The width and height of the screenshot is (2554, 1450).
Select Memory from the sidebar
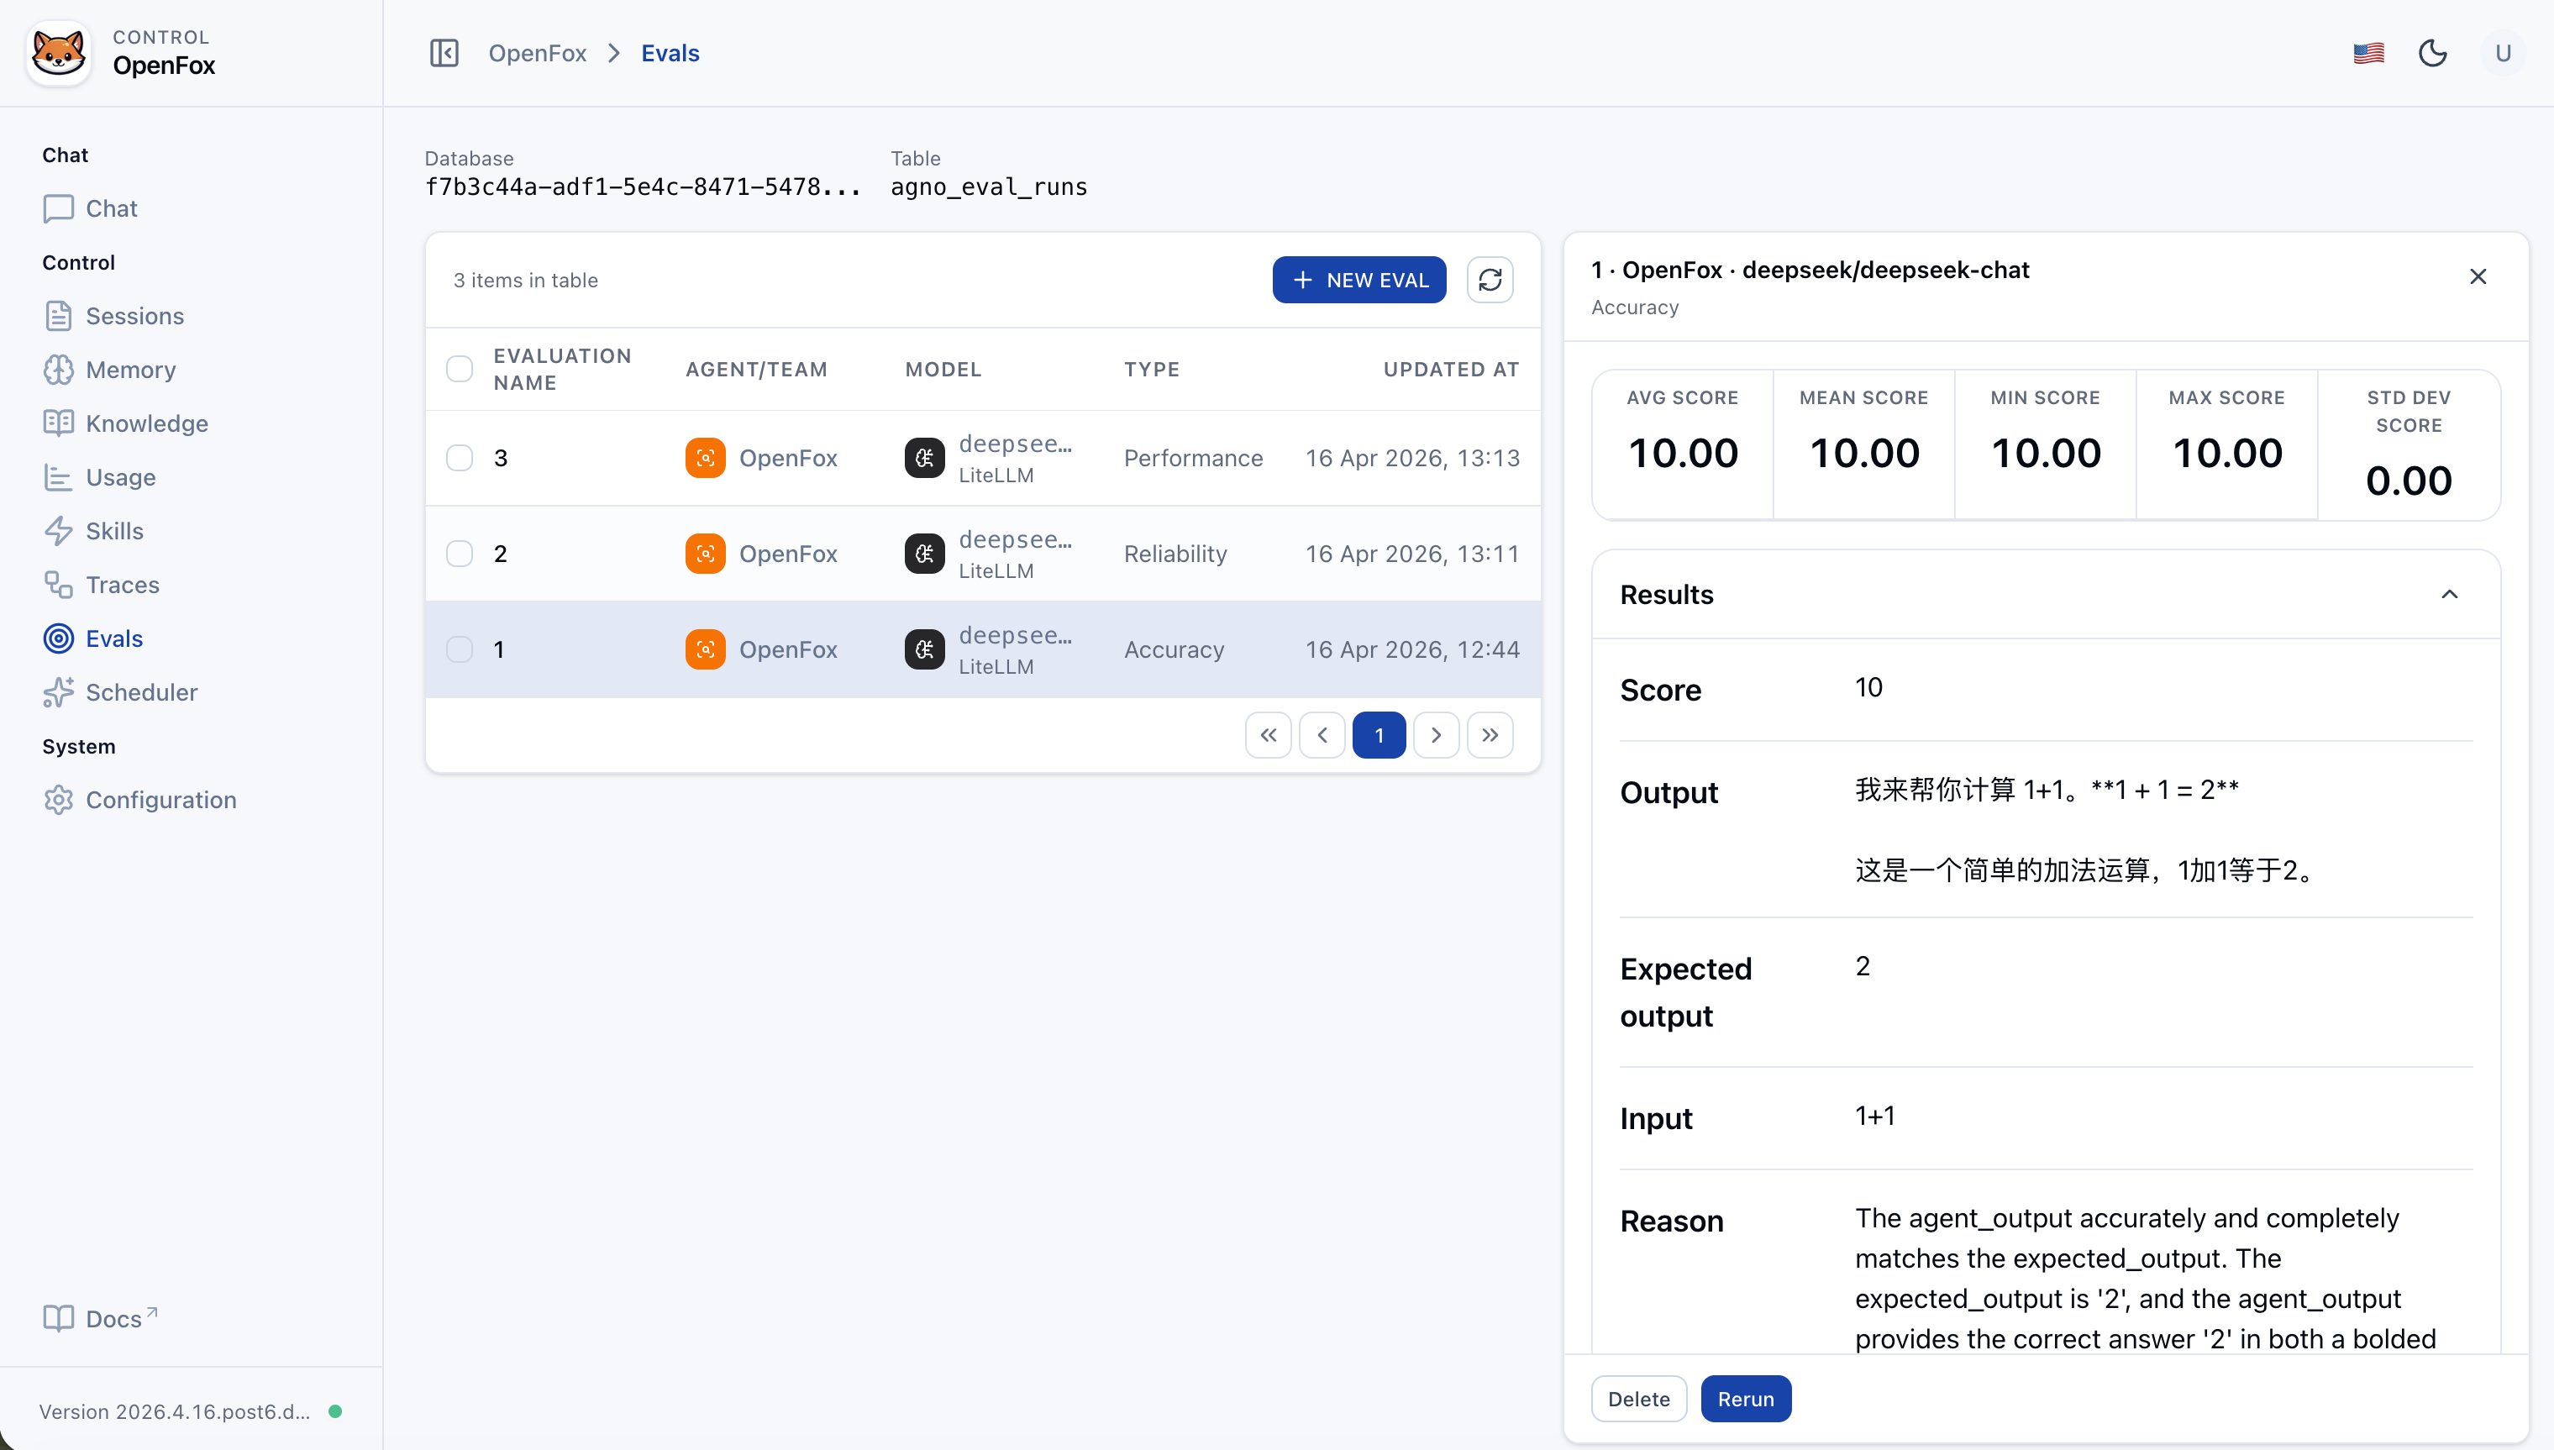130,370
